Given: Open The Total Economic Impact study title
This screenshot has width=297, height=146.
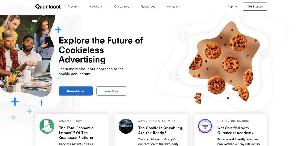Looking at the screenshot, I should click(76, 133).
